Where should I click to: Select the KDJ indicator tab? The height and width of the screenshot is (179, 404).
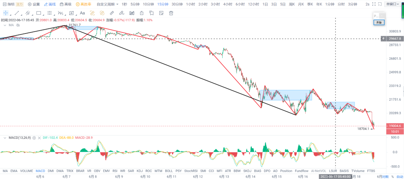140,171
